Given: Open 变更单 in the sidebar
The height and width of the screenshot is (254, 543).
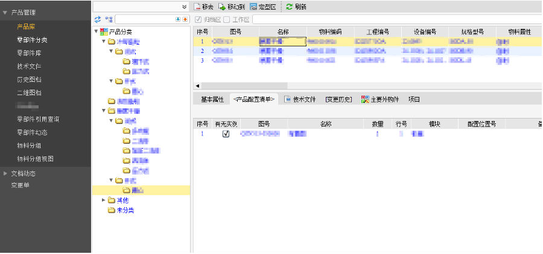Looking at the screenshot, I should (20, 185).
